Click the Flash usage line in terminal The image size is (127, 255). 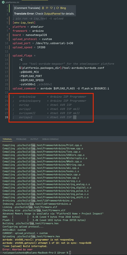44,220
